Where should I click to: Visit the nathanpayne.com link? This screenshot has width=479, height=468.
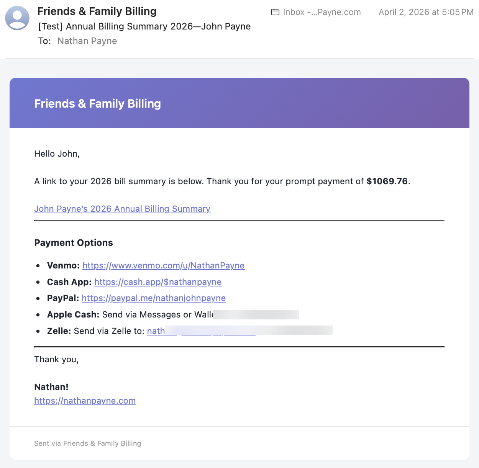pyautogui.click(x=85, y=401)
